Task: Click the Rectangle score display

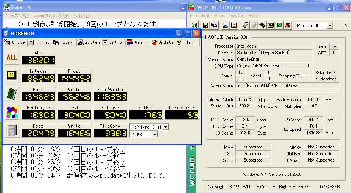Action: tap(38, 115)
